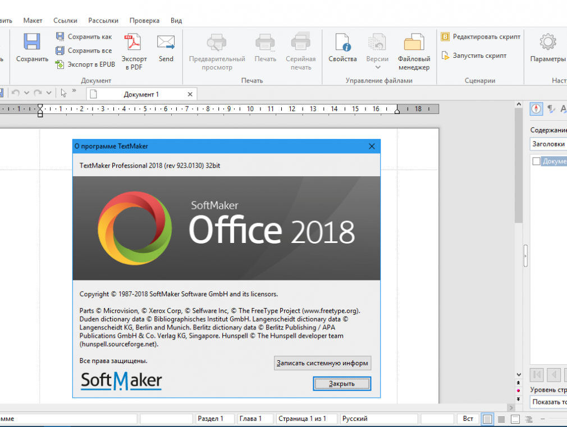Click Сохранить все in the ribbon
Viewport: 567px width, 427px height.
click(84, 50)
